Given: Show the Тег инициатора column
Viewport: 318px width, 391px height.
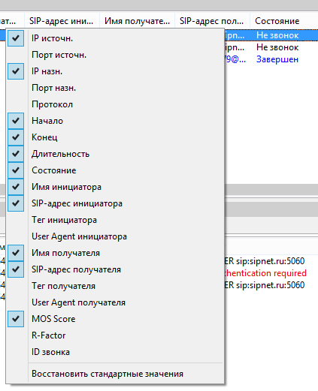Looking at the screenshot, I should point(115,220).
